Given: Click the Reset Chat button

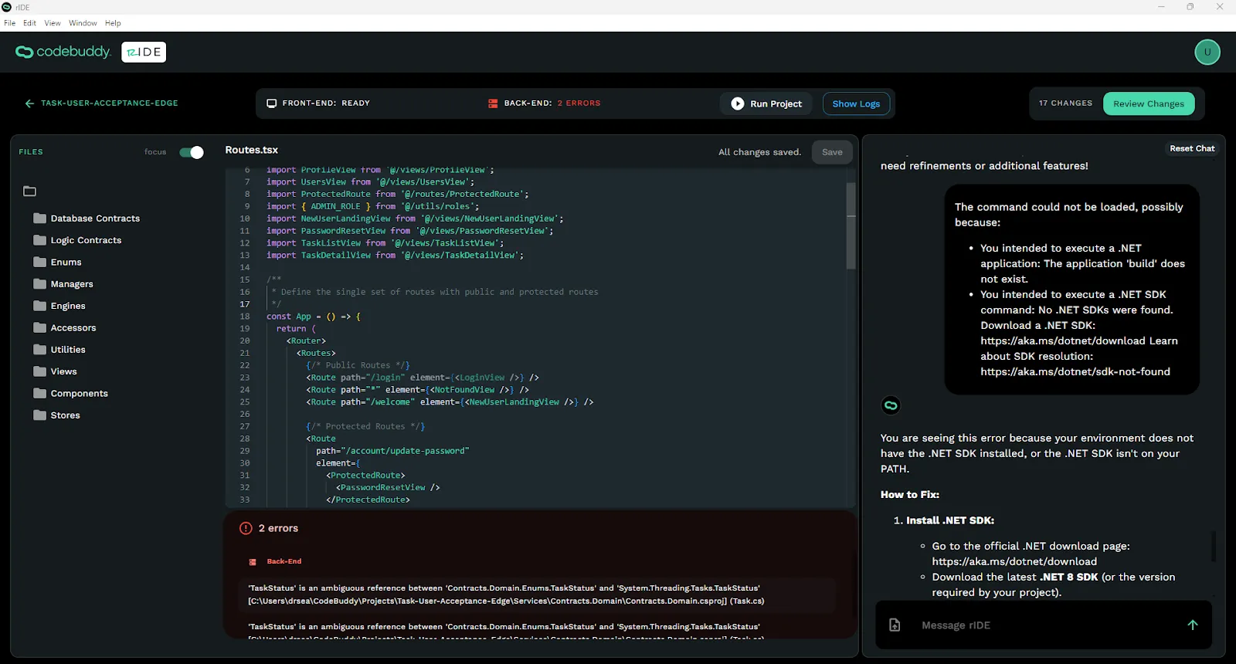Looking at the screenshot, I should click(1192, 148).
